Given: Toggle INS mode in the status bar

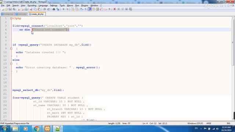Looking at the screenshot, I should (x=228, y=123).
